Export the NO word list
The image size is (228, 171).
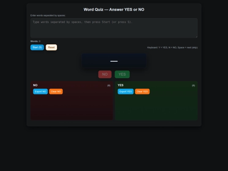pos(41,92)
